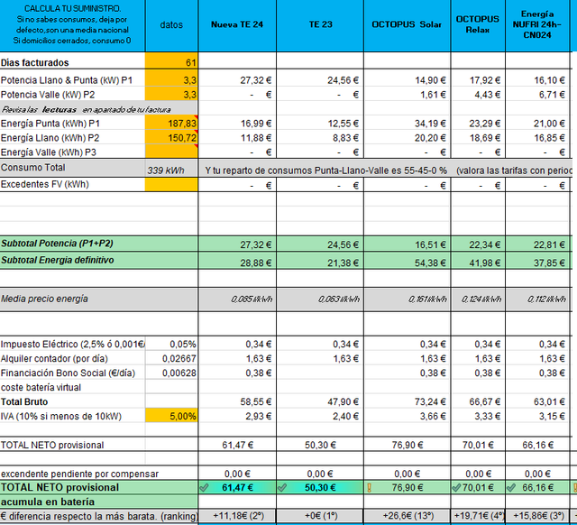This screenshot has height=525, width=577.
Task: Select Total Bruto 63,01 € cell
Action: tap(537, 401)
